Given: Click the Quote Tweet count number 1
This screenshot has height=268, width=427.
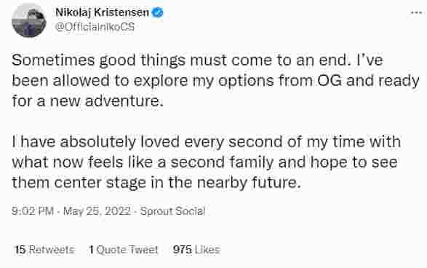Looking at the screenshot, I should point(92,250).
